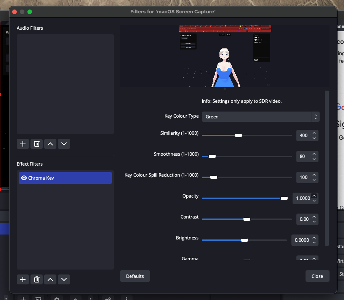This screenshot has width=344, height=300.
Task: Close the Filters window via red button
Action: tap(14, 12)
